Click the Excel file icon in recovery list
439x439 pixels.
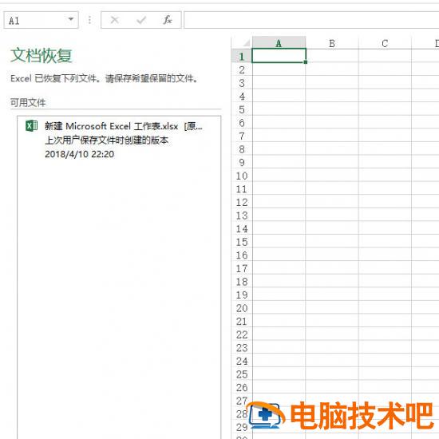31,125
